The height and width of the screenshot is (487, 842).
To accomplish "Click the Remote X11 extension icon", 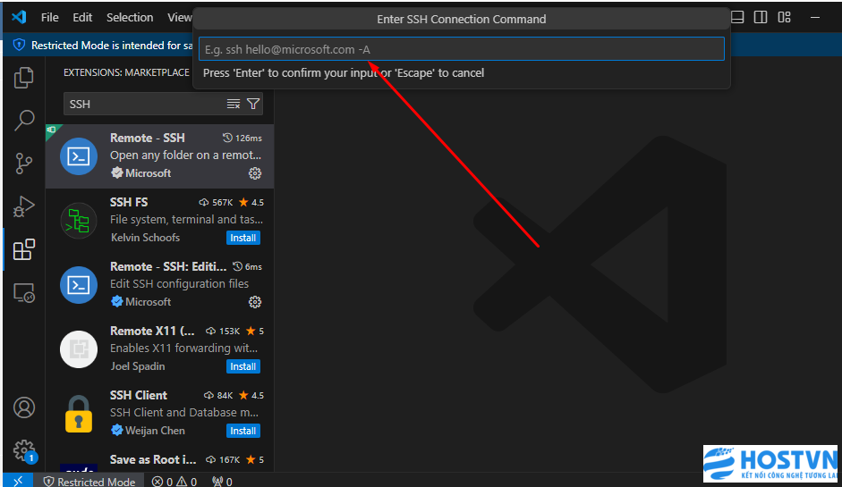I will [x=79, y=349].
